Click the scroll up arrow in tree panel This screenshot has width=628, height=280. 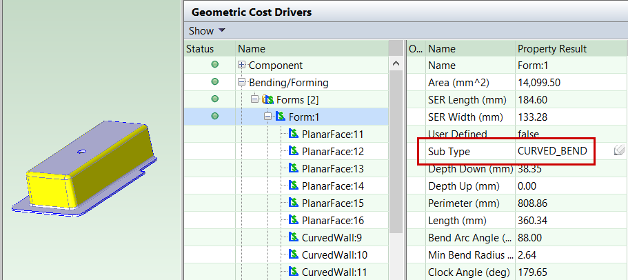pos(395,63)
